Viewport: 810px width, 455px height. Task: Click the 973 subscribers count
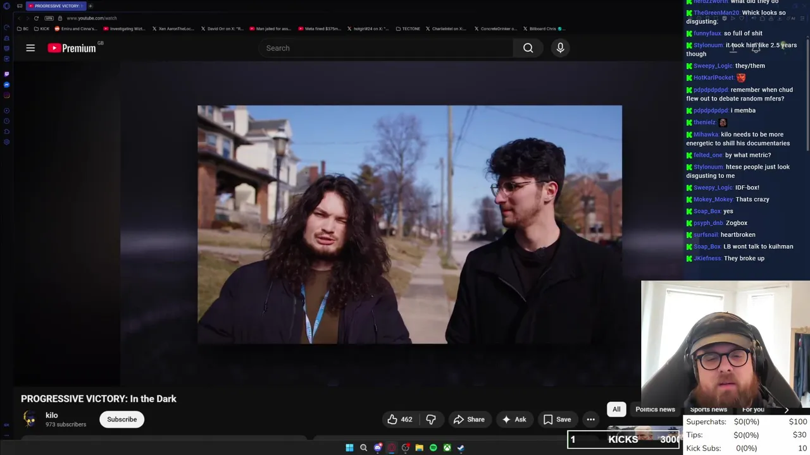pyautogui.click(x=66, y=425)
